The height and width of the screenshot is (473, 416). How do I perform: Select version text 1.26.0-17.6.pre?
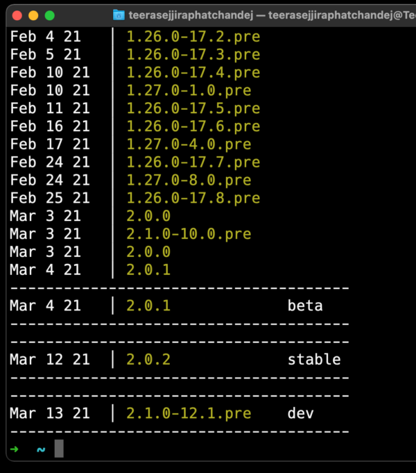[193, 126]
